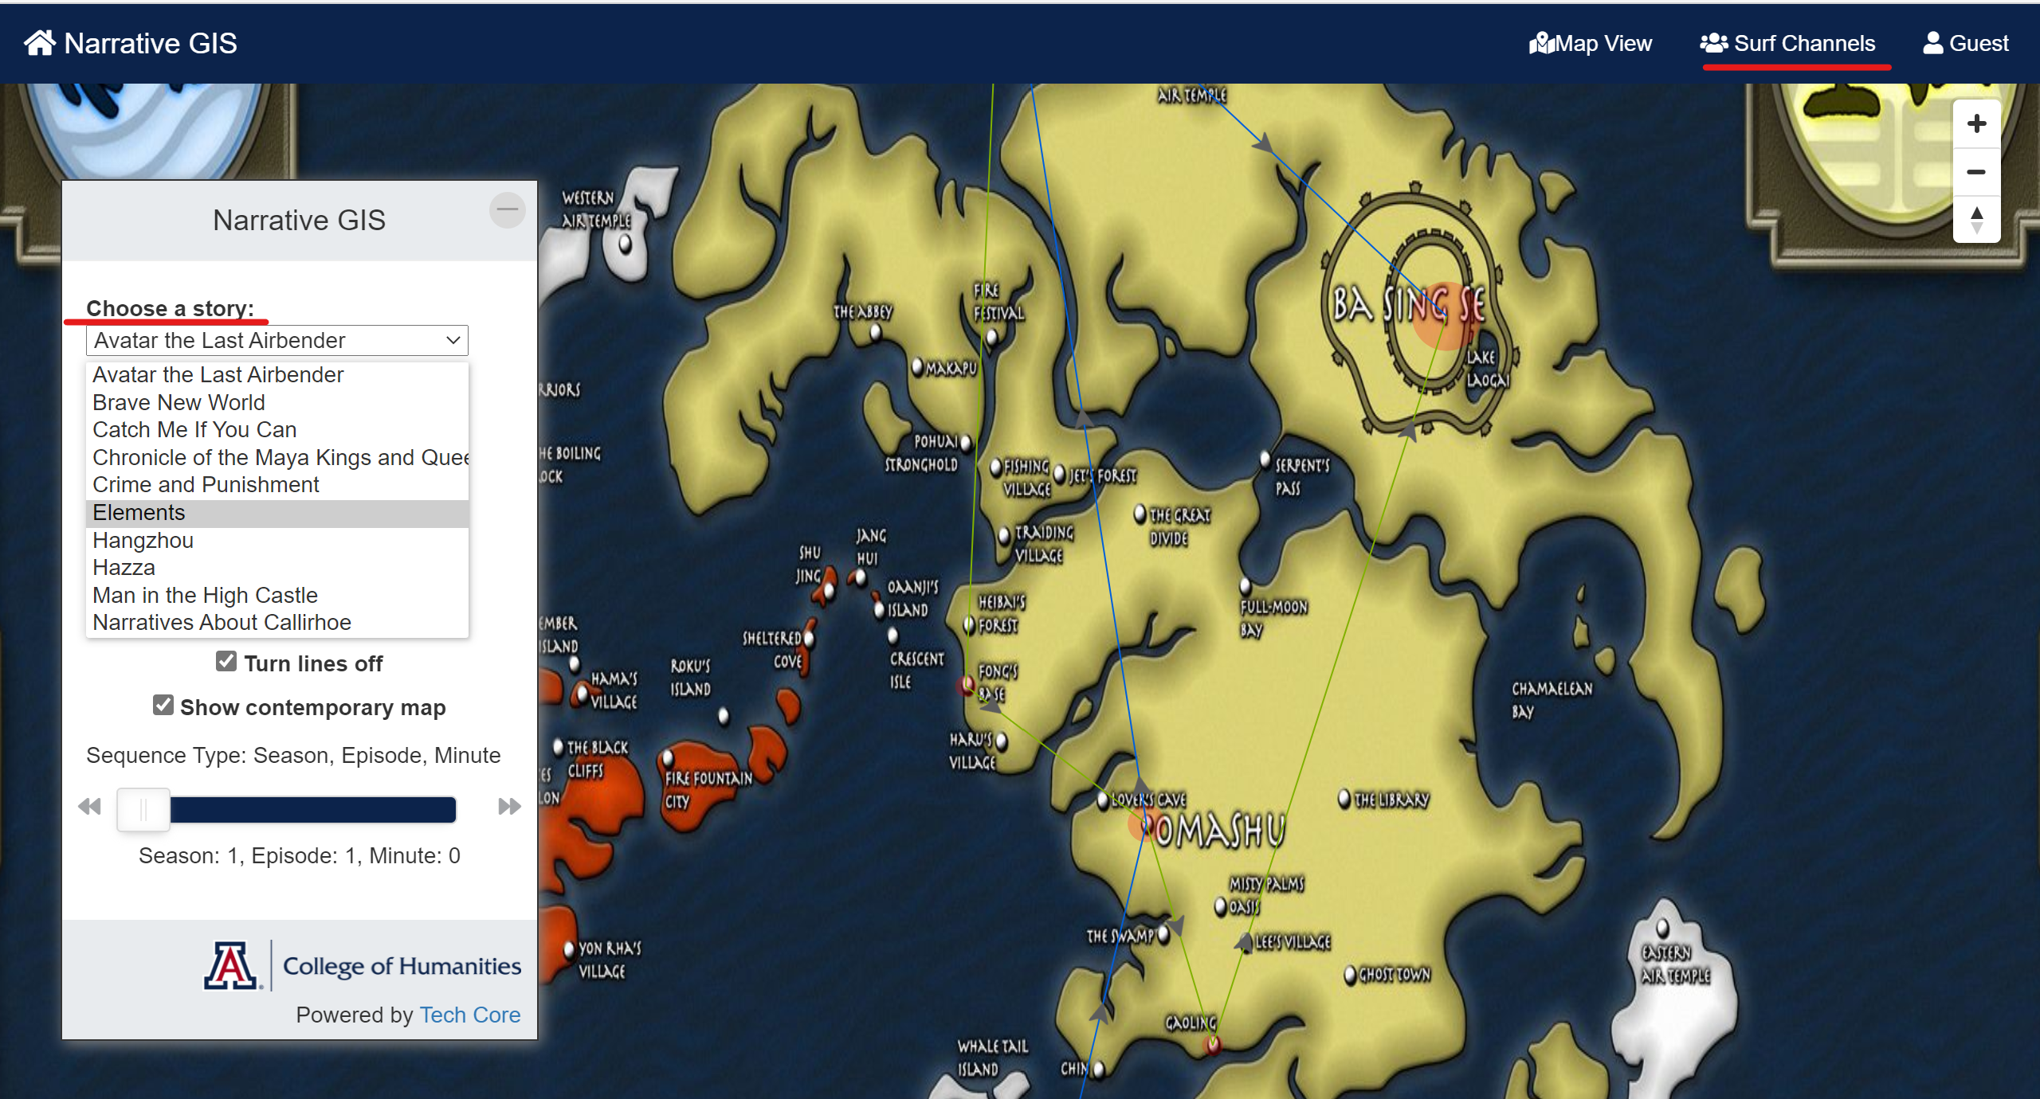
Task: Click the Swamp location marker
Action: [1164, 934]
